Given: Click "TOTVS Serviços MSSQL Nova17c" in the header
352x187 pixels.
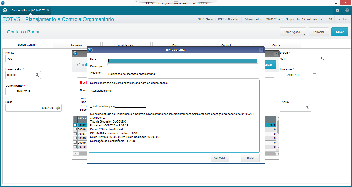Looking at the screenshot, I should [x=217, y=19].
